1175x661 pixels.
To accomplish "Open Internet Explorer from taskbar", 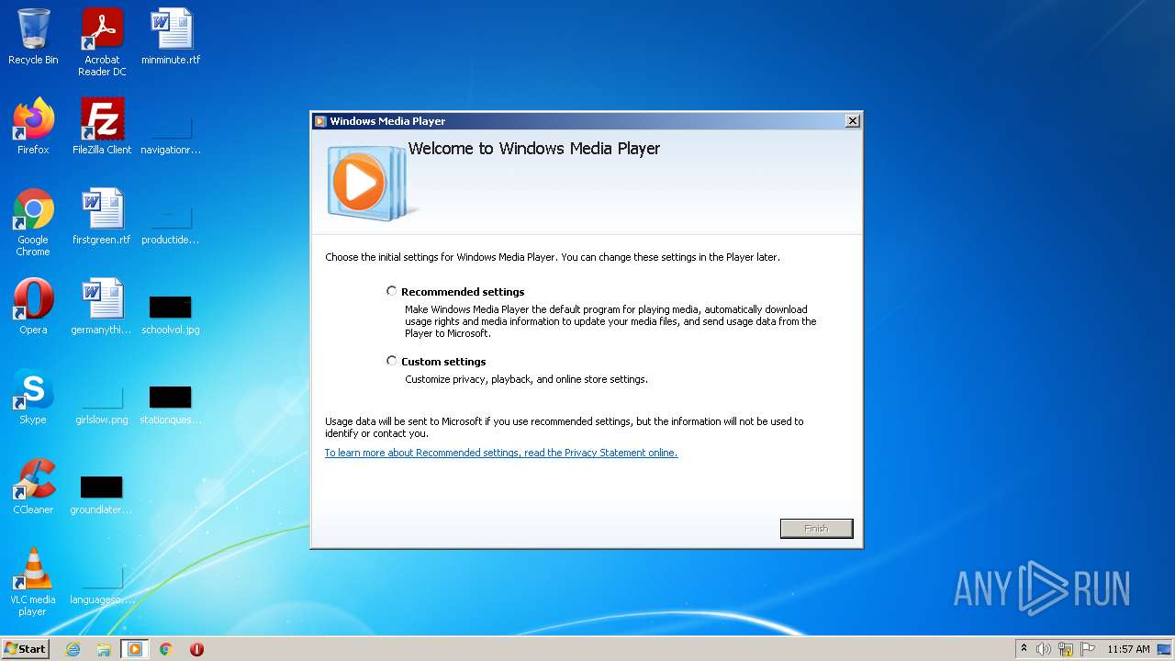I will point(73,649).
